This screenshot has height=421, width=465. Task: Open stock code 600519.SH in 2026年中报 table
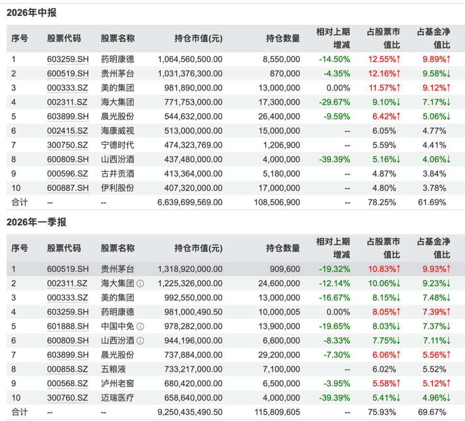pyautogui.click(x=68, y=74)
